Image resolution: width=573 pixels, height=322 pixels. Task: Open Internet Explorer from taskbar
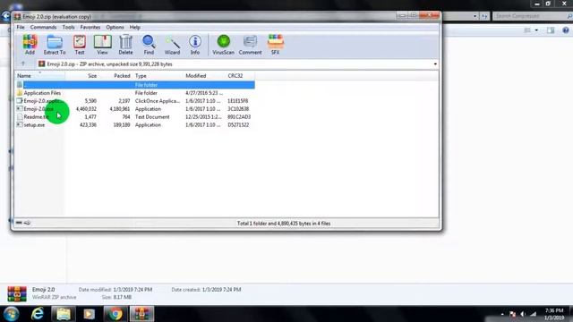pyautogui.click(x=38, y=314)
